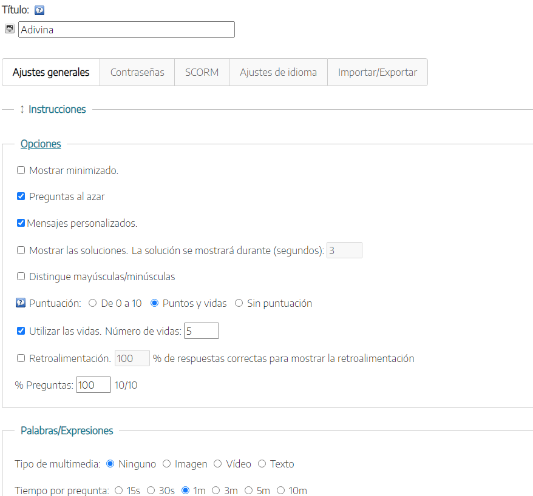Click the solution seconds field

(x=344, y=250)
